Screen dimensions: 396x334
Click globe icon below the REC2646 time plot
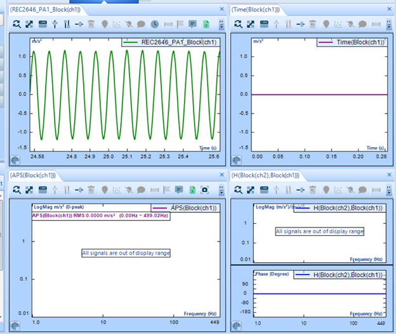pos(15,160)
